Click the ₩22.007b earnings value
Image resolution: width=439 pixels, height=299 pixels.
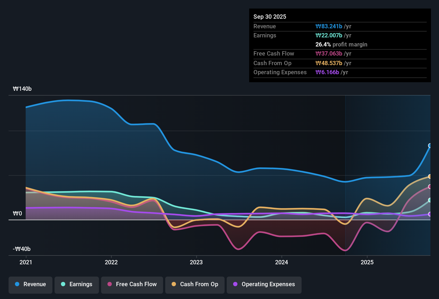[329, 35]
